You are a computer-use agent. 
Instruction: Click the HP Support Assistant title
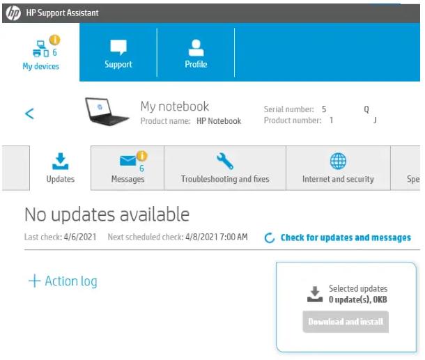pos(62,13)
